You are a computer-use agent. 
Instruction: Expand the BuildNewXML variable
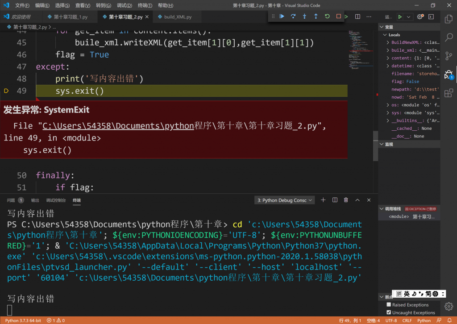tap(388, 42)
